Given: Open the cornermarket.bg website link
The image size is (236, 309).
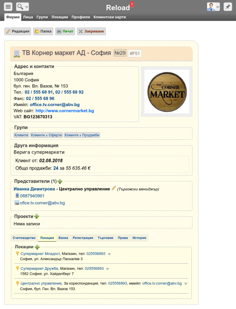Looking at the screenshot, I should 65,111.
